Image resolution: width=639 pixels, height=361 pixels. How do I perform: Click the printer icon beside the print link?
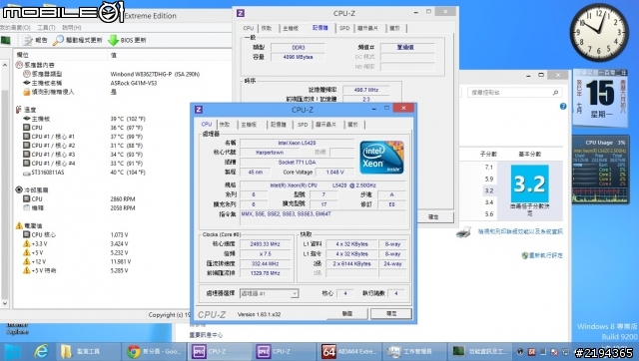pyautogui.click(x=463, y=232)
